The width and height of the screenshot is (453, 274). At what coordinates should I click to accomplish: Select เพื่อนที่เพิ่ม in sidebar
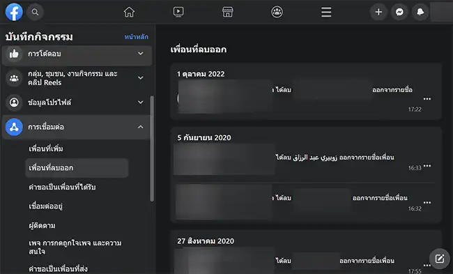pos(45,149)
